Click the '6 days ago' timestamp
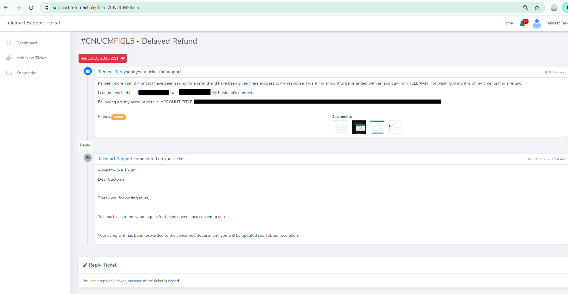 [555, 72]
